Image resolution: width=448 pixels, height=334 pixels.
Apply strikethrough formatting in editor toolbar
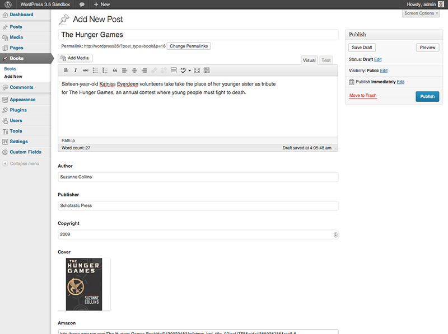86,70
